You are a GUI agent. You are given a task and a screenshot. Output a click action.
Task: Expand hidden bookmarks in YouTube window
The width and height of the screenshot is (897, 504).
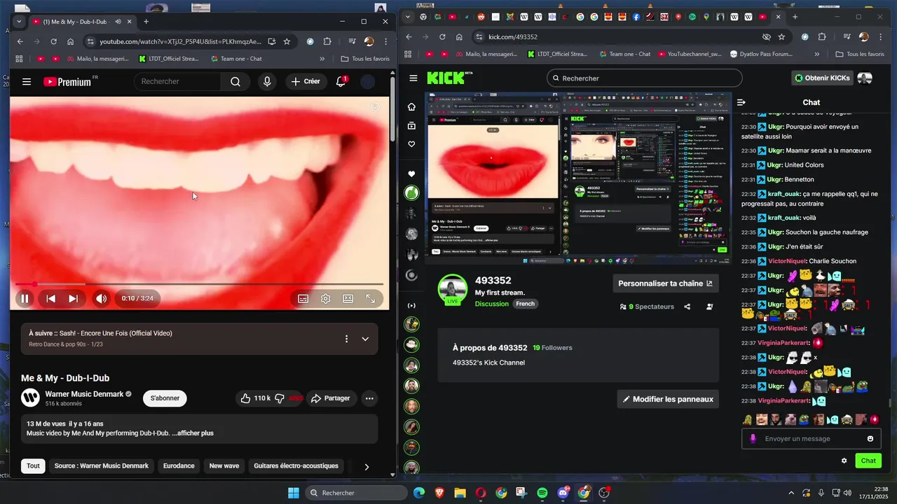[322, 59]
